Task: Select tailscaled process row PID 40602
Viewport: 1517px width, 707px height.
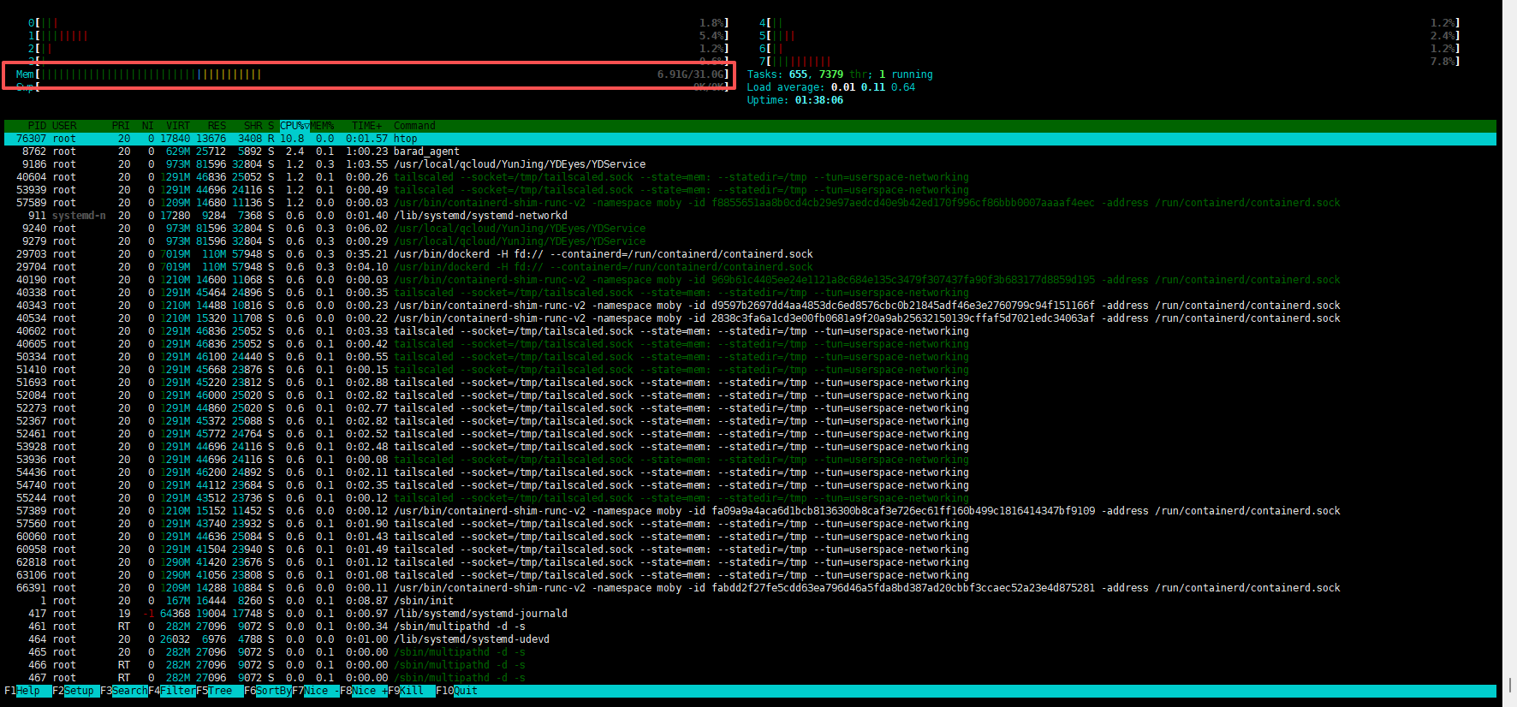Action: click(750, 331)
